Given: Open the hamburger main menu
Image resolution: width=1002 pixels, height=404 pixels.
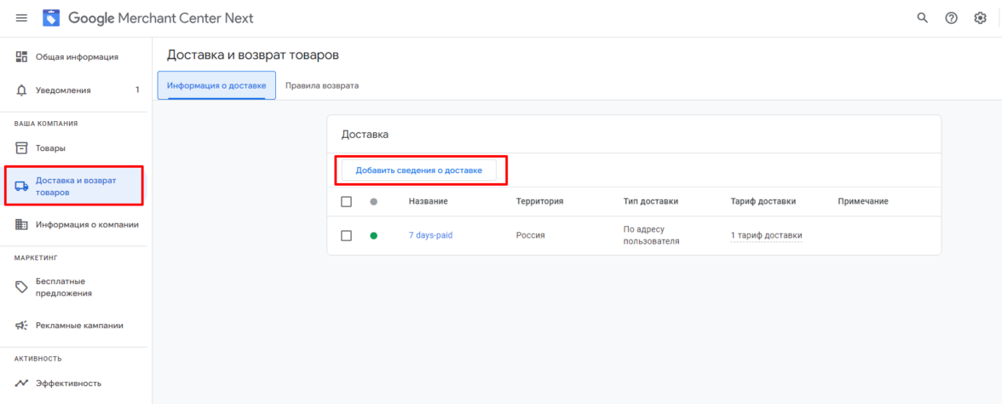Looking at the screenshot, I should click(x=21, y=18).
